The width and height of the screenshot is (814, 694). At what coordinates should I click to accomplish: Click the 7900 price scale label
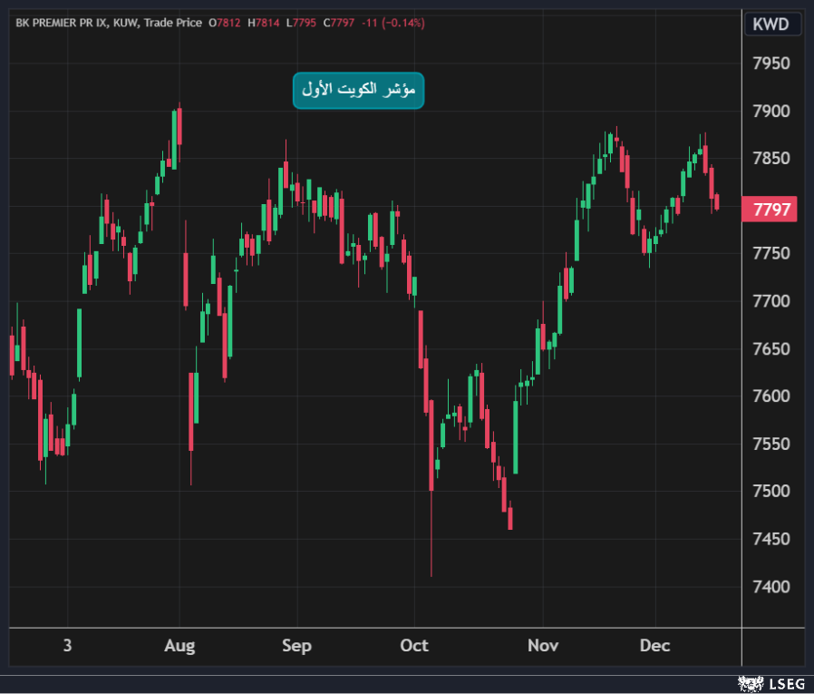click(x=770, y=112)
